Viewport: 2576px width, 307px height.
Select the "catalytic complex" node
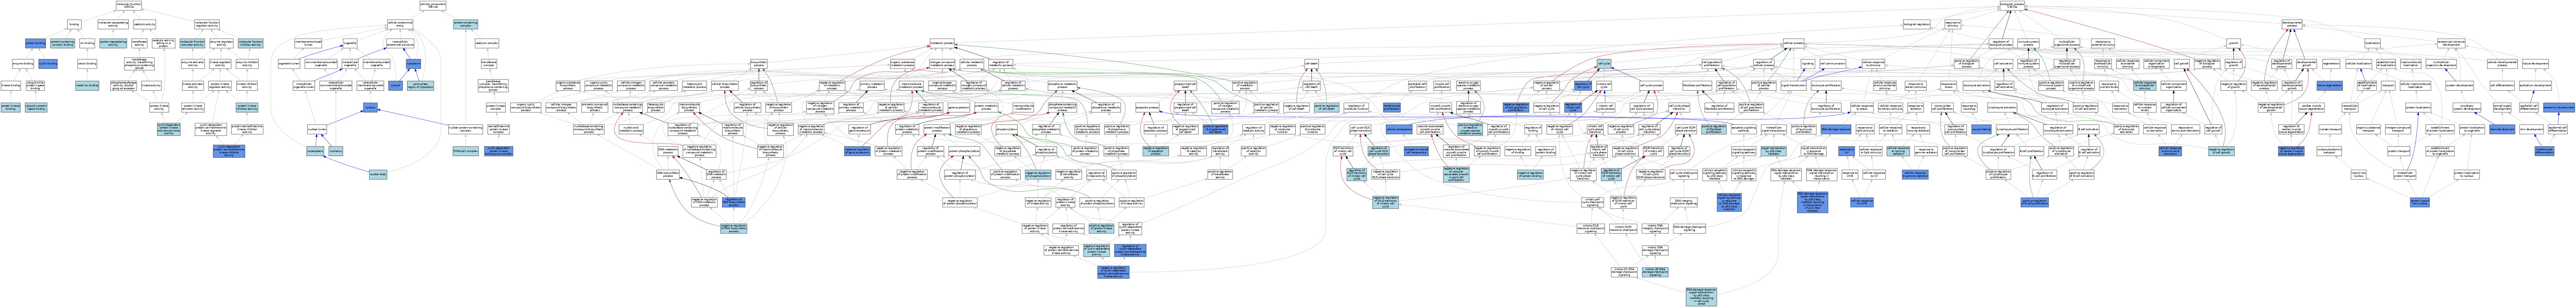(x=487, y=43)
